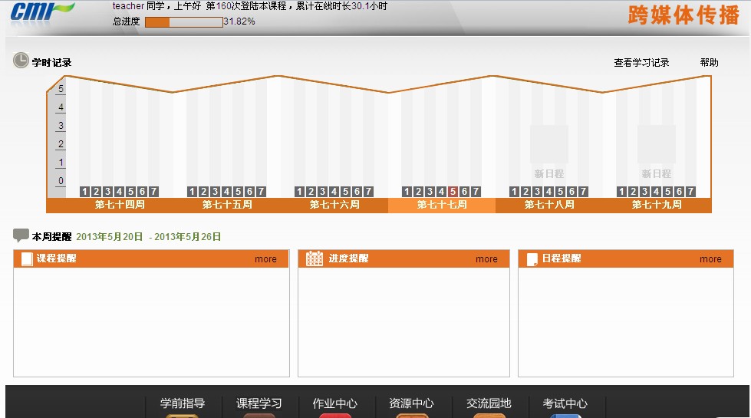The width and height of the screenshot is (751, 418).
Task: Click the 课程提醒 panel header icon
Action: (27, 259)
